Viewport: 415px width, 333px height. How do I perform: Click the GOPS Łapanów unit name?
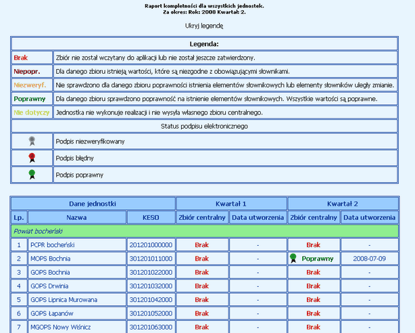pos(53,313)
